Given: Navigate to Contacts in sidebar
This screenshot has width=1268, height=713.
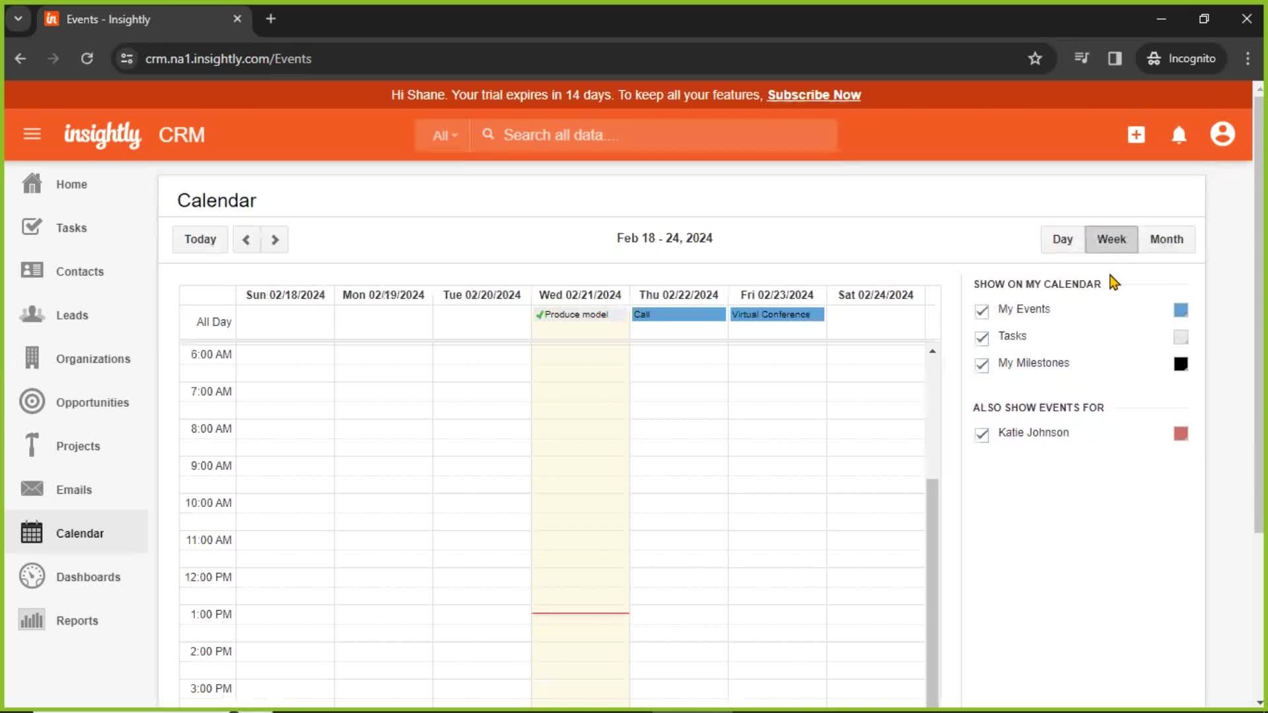Looking at the screenshot, I should click(x=79, y=271).
